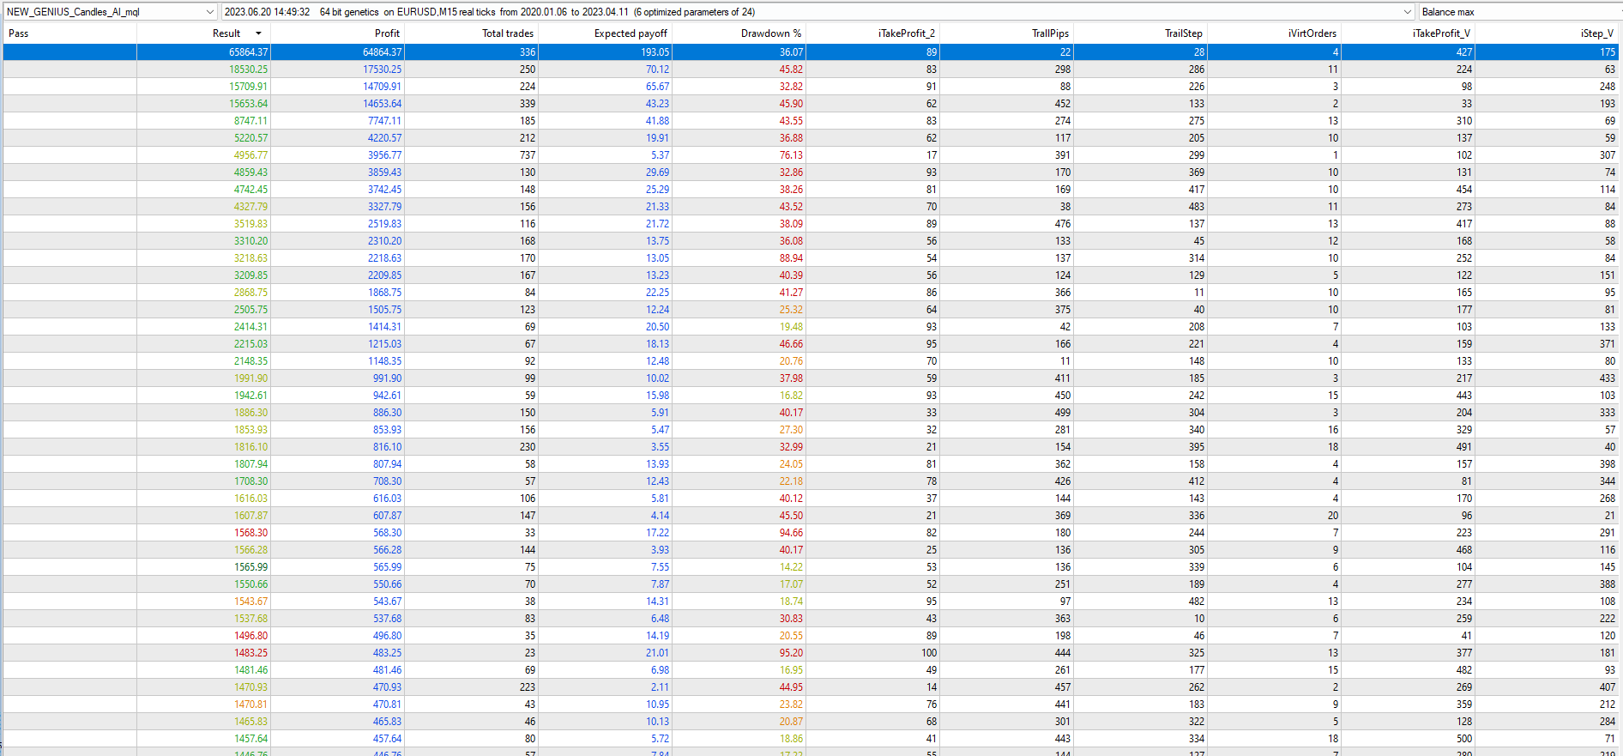Select the row with result 65864.37
The image size is (1623, 756).
click(811, 52)
